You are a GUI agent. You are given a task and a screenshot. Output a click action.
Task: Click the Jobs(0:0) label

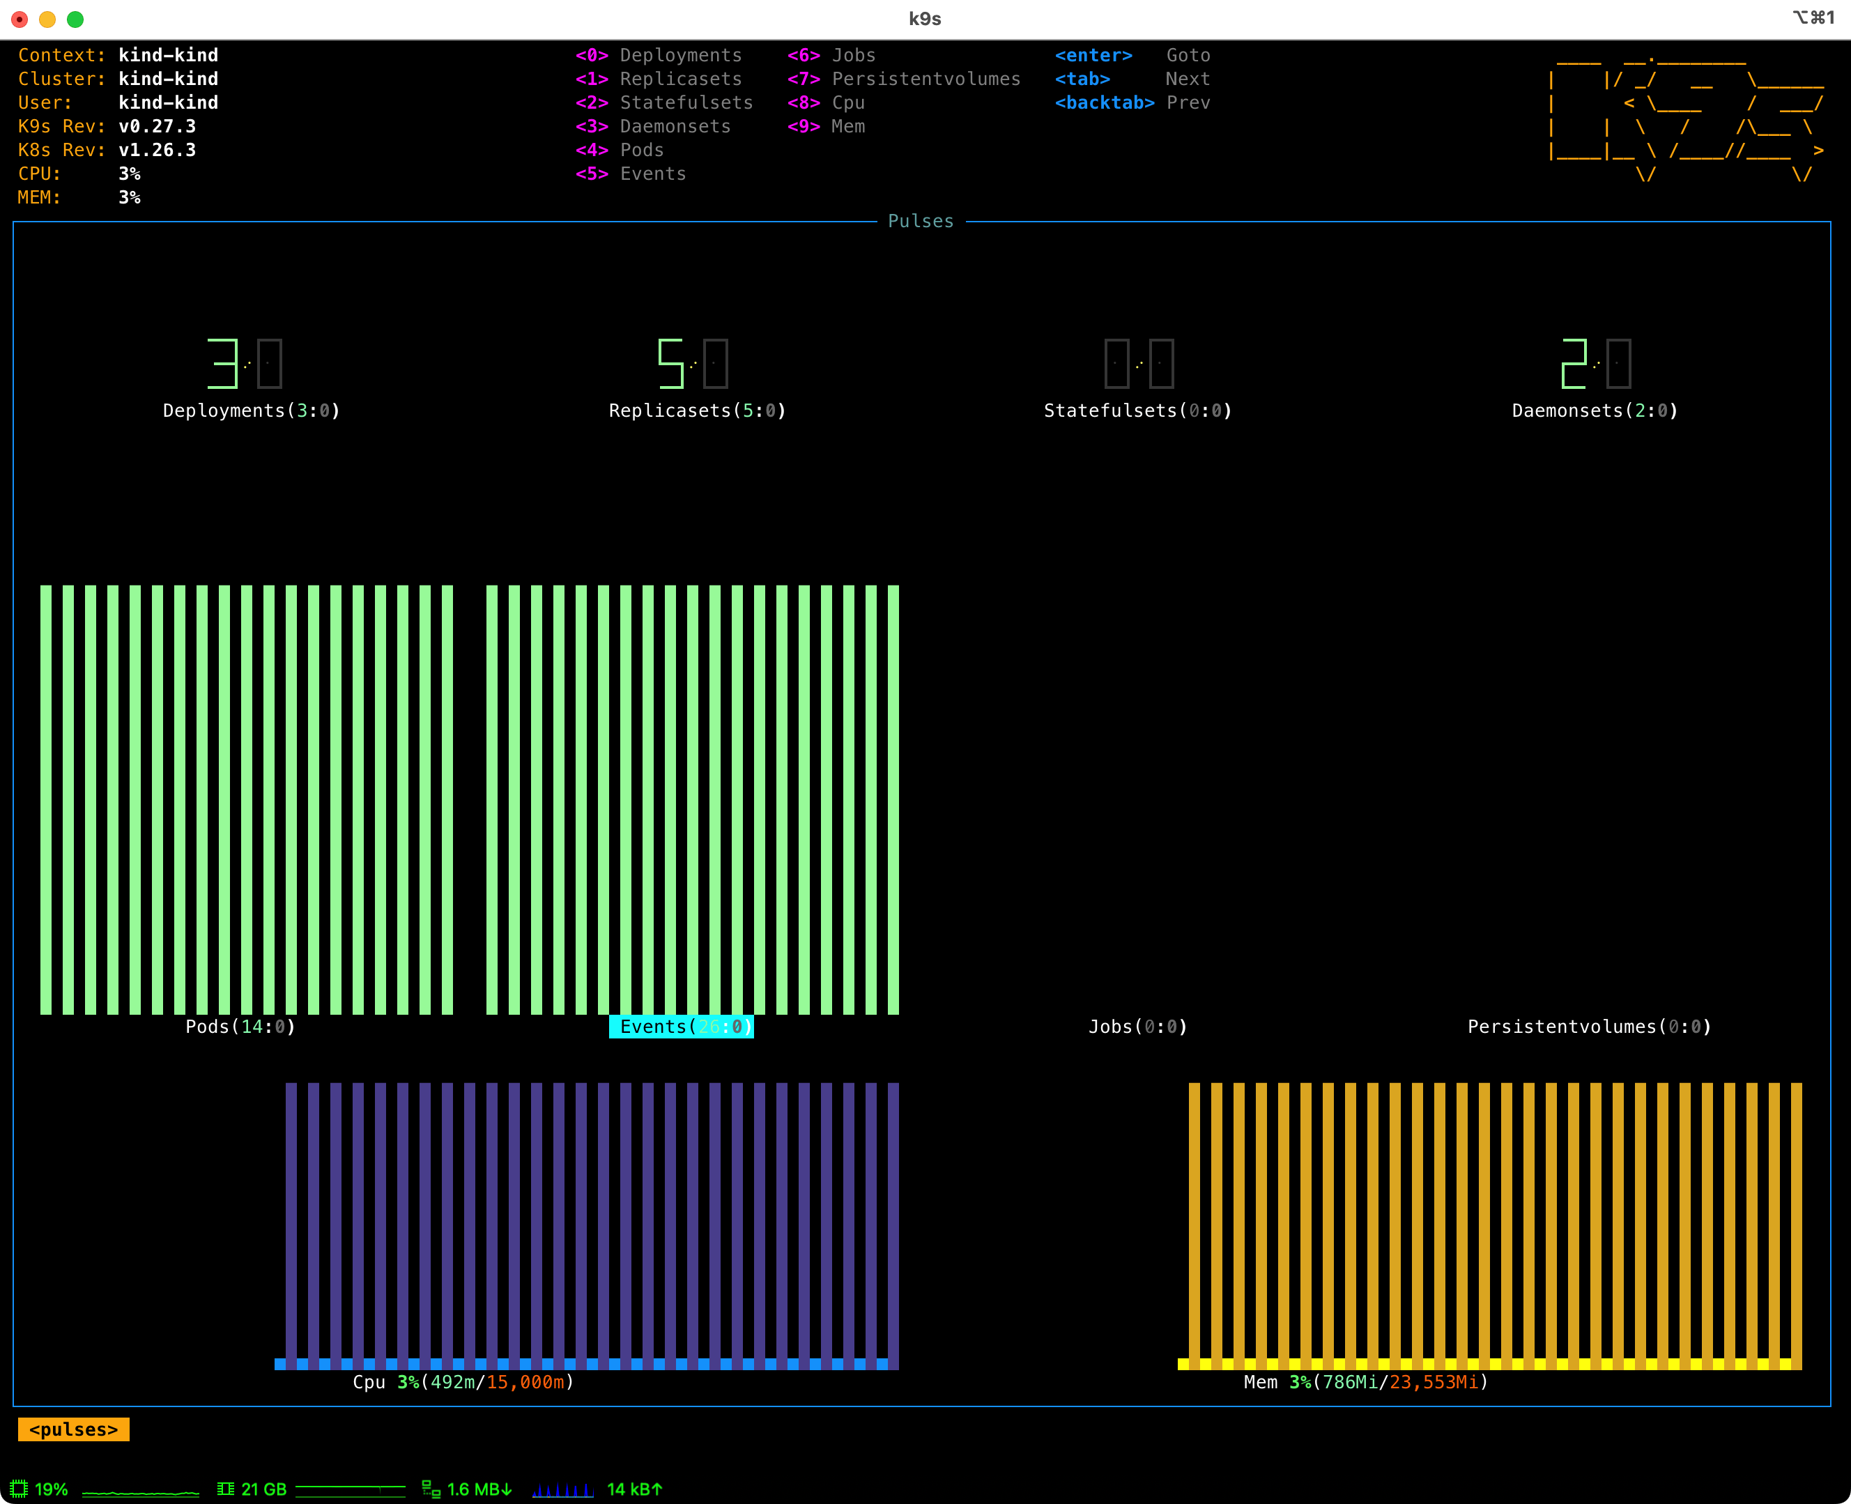click(x=1137, y=1027)
